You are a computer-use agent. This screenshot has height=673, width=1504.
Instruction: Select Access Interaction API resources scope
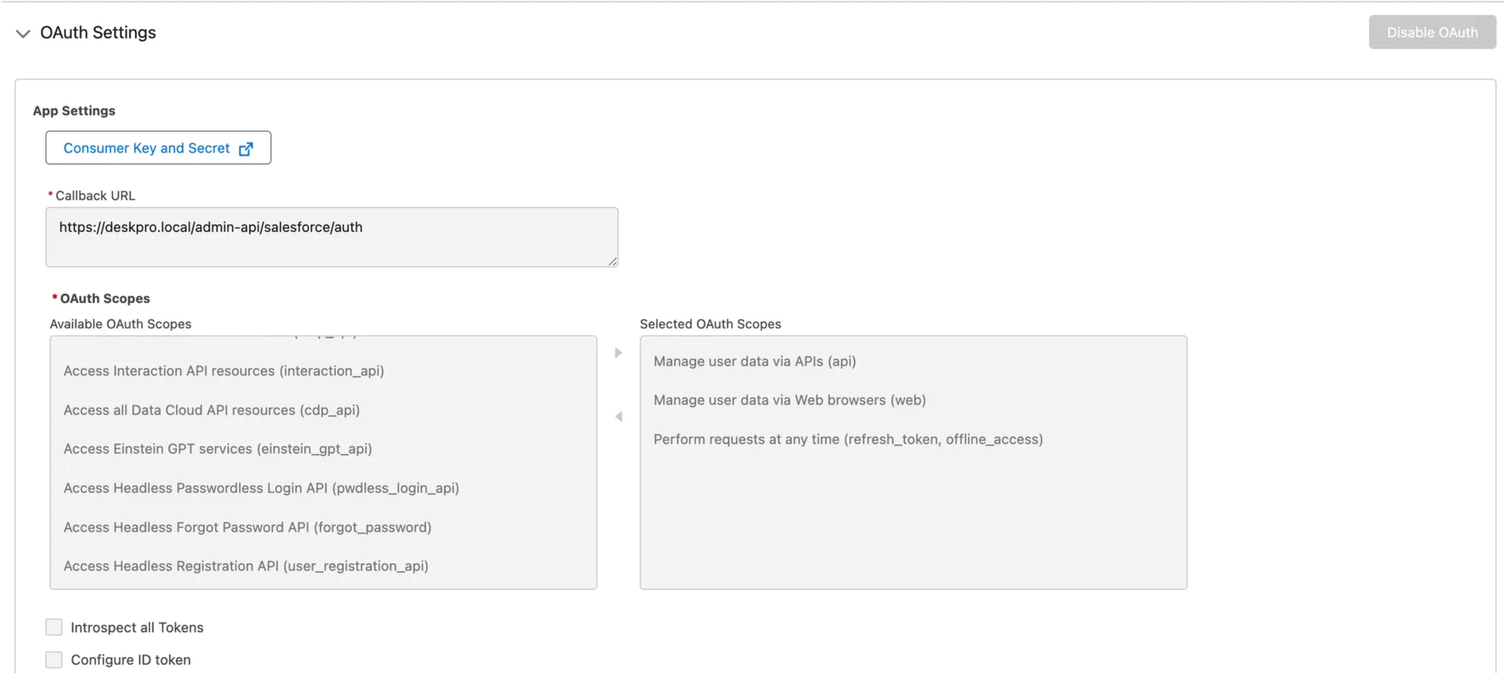click(224, 371)
